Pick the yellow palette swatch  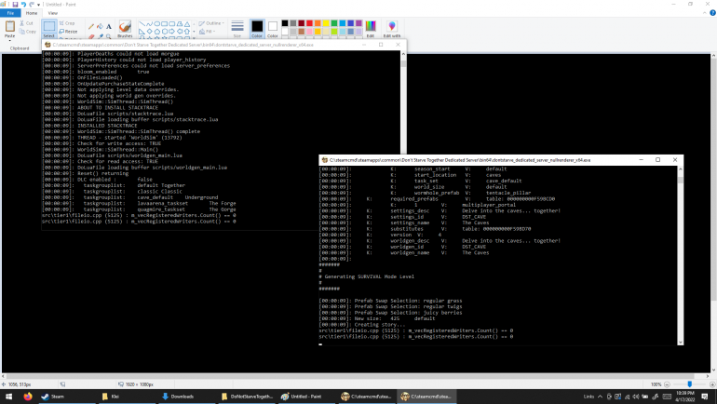(326, 23)
